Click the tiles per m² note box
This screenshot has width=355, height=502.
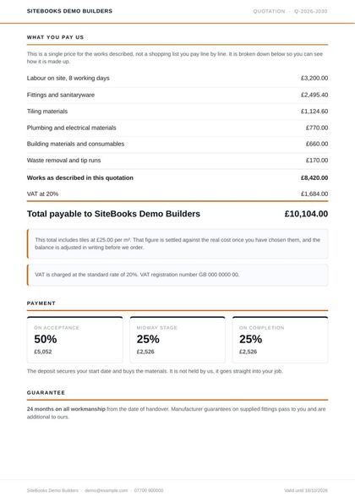[177, 243]
